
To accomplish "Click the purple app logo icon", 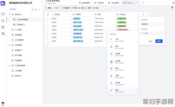I will click(3, 3).
